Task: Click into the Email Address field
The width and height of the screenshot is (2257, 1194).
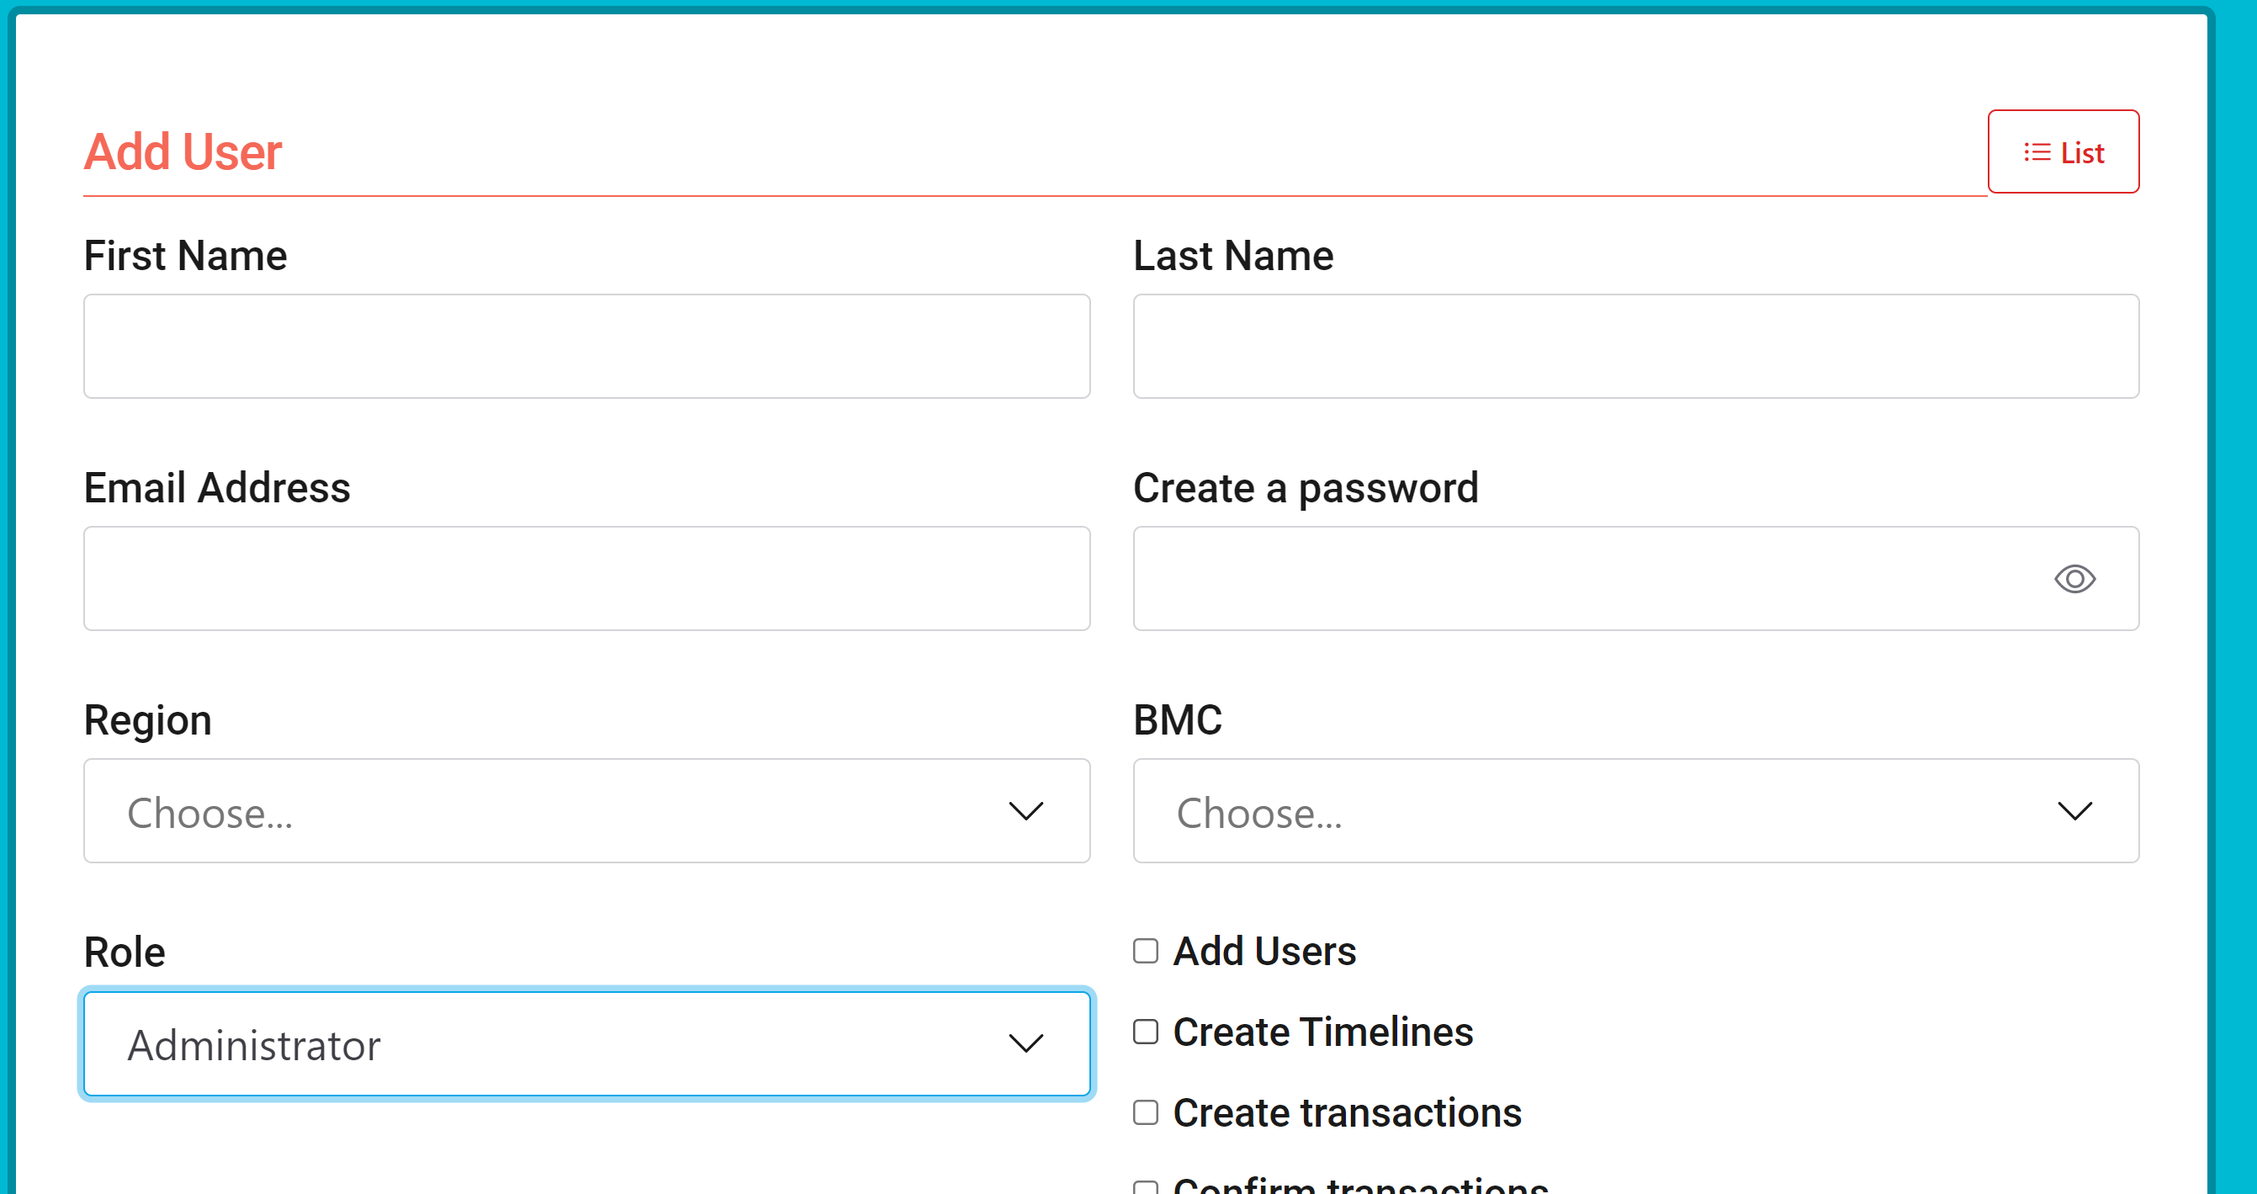Action: [x=586, y=579]
